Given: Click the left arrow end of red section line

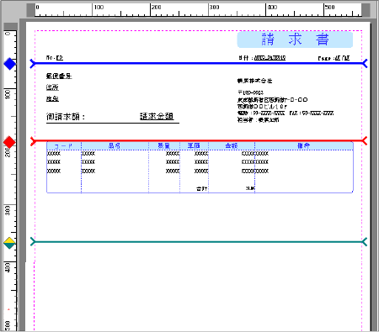Looking at the screenshot, I should point(33,141).
